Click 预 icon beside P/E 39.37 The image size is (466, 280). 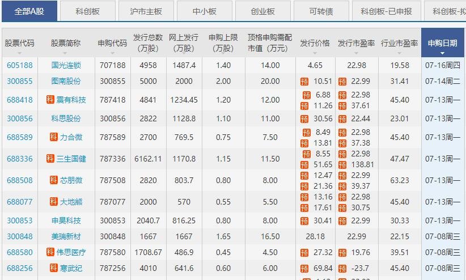342,186
